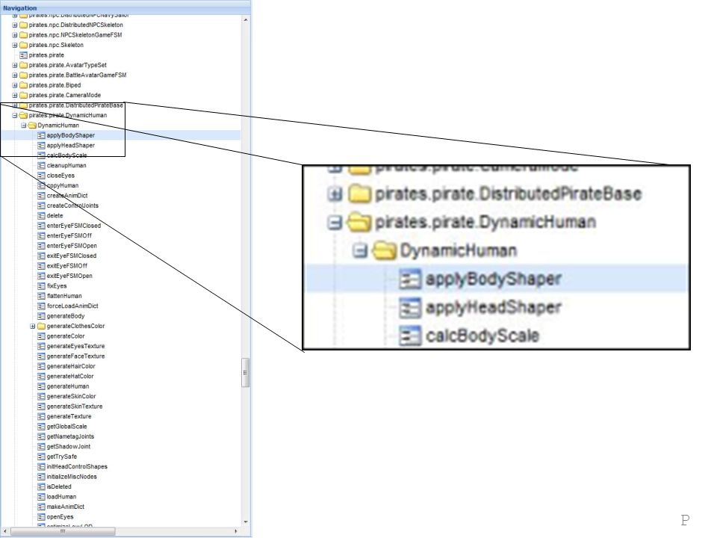Expand the pirates.pirate.AvatarTypeSet node
The image size is (717, 538).
tap(15, 66)
